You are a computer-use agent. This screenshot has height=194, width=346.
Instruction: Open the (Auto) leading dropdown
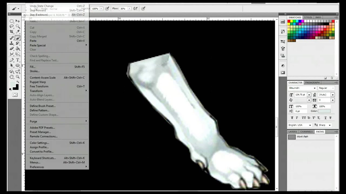pyautogui.click(x=332, y=95)
